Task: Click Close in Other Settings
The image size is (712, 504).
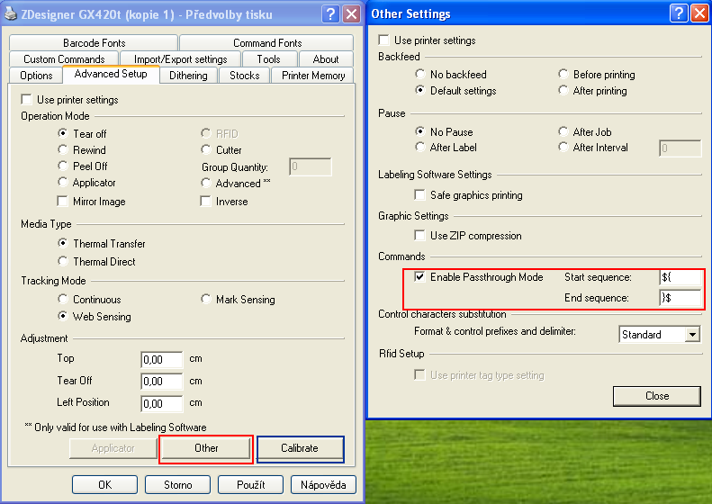Action: point(656,396)
